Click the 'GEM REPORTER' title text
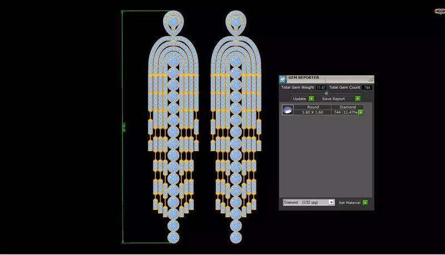This screenshot has width=445, height=255. tap(304, 77)
